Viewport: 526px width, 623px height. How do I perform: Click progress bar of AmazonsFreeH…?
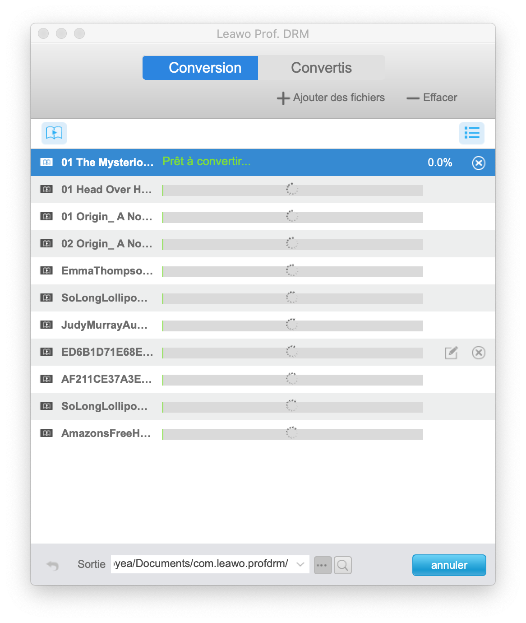[x=293, y=434]
